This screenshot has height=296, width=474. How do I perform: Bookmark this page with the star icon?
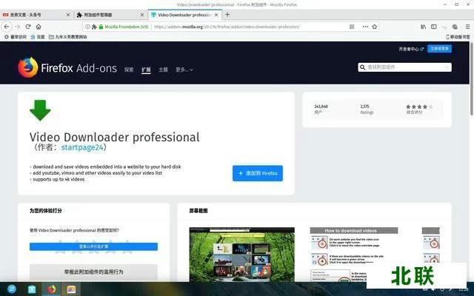[375, 27]
